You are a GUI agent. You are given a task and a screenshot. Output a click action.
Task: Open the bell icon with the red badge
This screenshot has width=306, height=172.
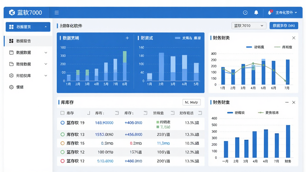click(270, 12)
